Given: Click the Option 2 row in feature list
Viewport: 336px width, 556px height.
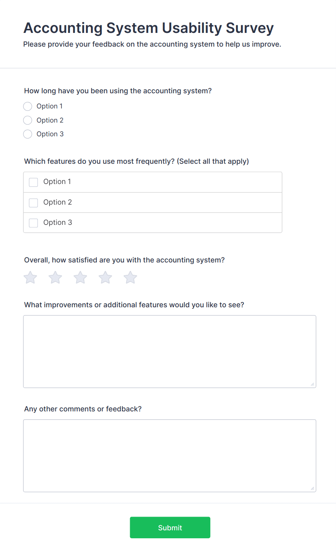Looking at the screenshot, I should click(x=152, y=202).
